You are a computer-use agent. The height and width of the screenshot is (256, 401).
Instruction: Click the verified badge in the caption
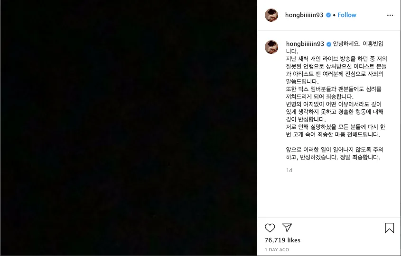coord(329,44)
